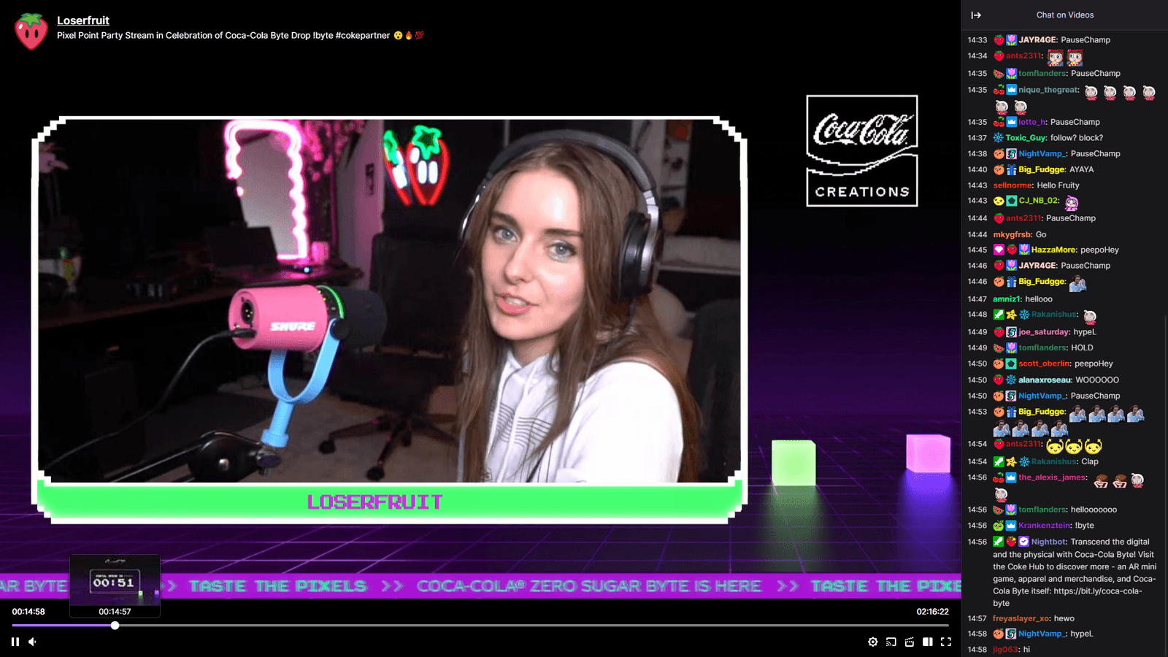The width and height of the screenshot is (1168, 657).
Task: Click the first emote in ants2311's 14:54 message
Action: coord(1054,446)
